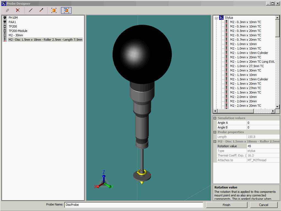Image resolution: width=281 pixels, height=211 pixels.
Task: Click the Probe Name text field
Action: [x=134, y=205]
